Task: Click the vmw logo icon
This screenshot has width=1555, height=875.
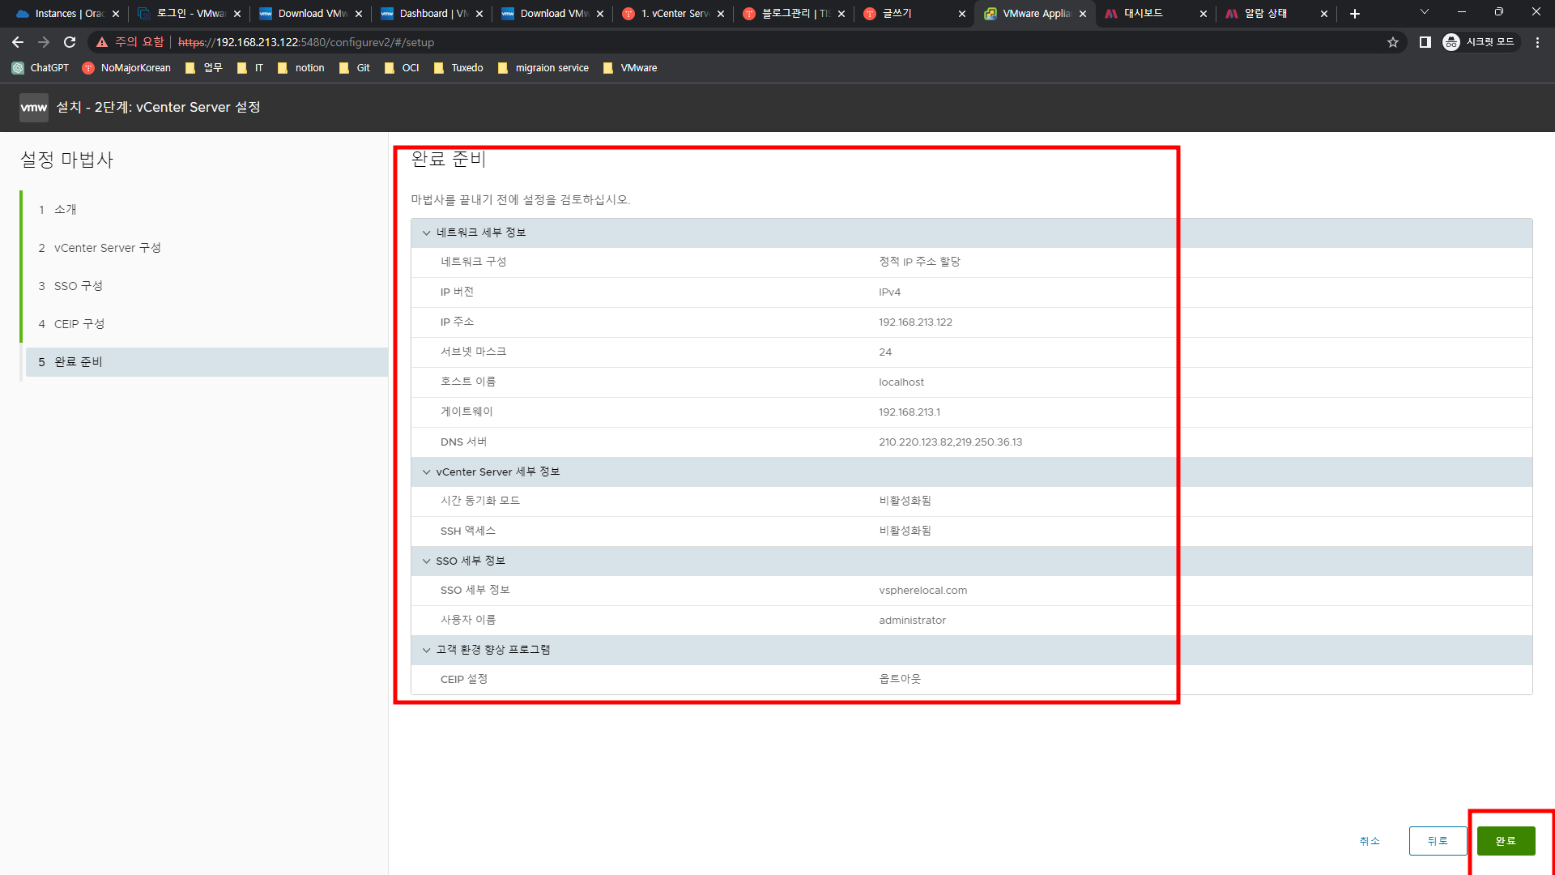Action: [33, 107]
